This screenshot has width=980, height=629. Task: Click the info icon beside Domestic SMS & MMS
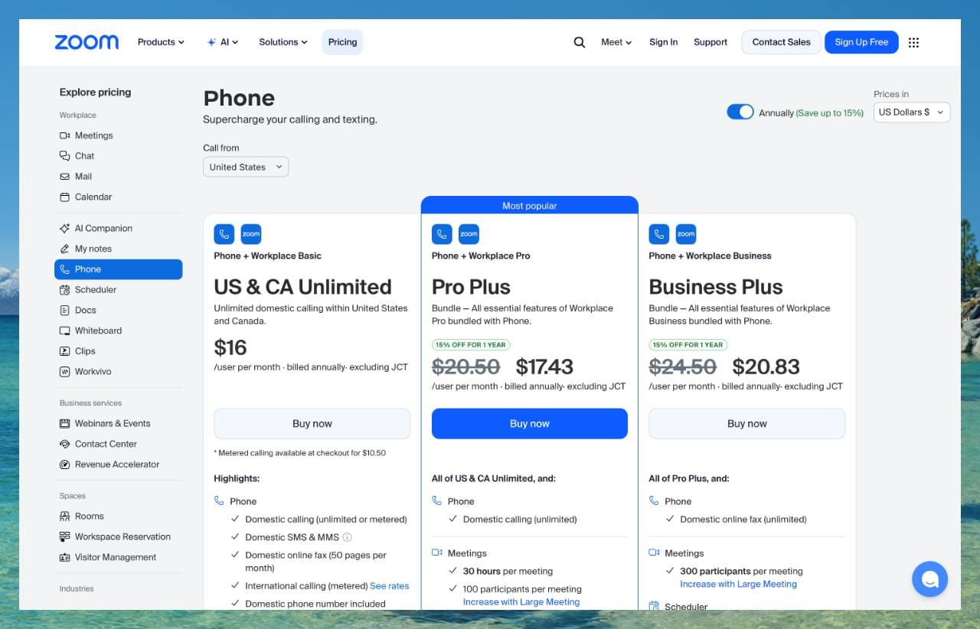pyautogui.click(x=347, y=537)
